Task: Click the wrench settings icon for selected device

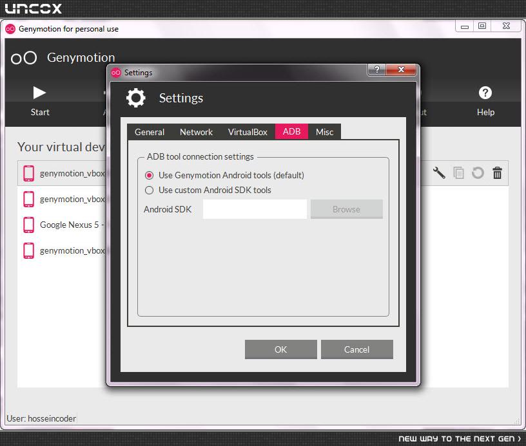Action: point(439,172)
